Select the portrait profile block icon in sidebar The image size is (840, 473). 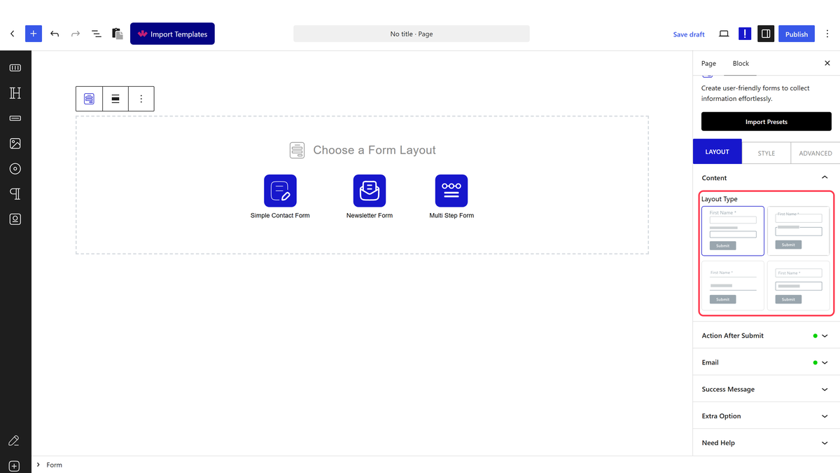[15, 219]
